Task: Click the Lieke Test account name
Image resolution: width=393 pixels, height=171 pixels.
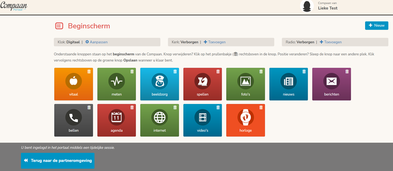Action: tap(328, 8)
